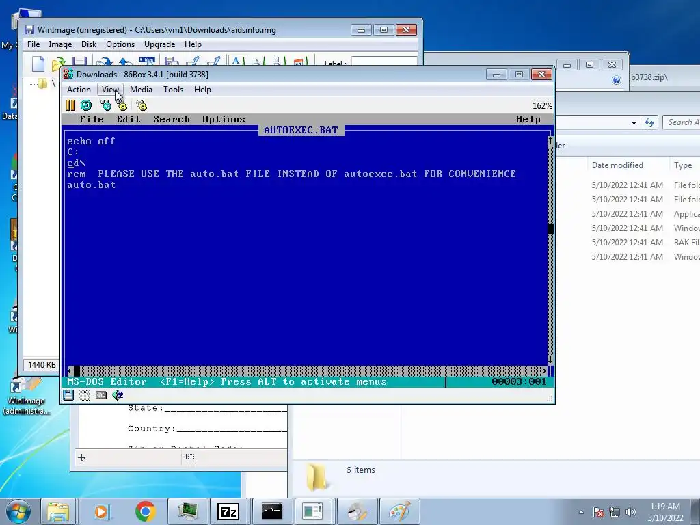The height and width of the screenshot is (525, 700).
Task: Open Edit menu in MS-DOS Editor
Action: [129, 119]
